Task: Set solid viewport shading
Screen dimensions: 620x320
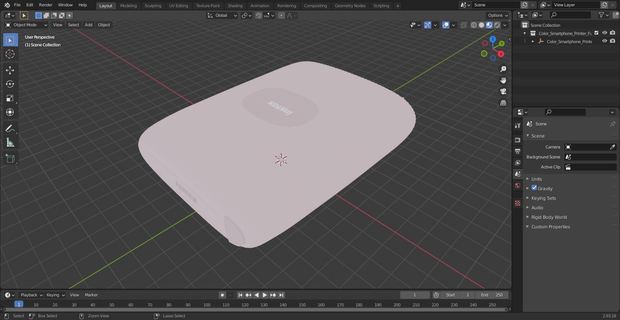Action: 482,25
